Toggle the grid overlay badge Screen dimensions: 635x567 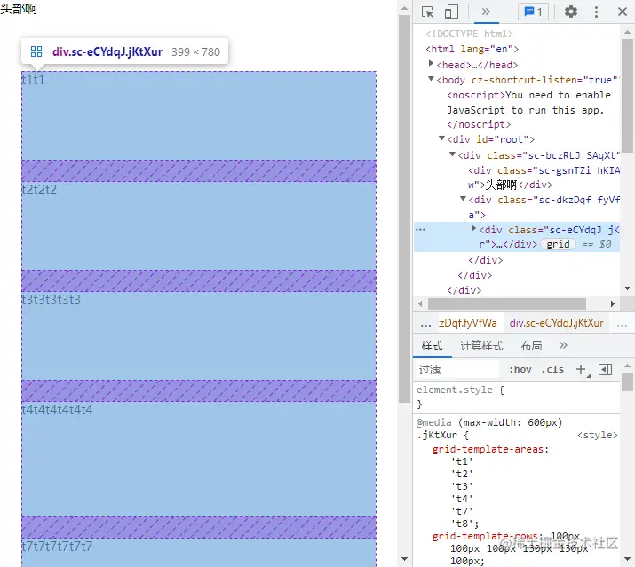[x=558, y=244]
